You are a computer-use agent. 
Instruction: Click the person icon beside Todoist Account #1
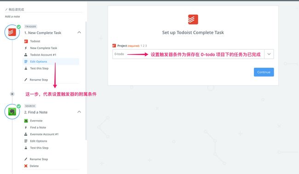pyautogui.click(x=26, y=55)
